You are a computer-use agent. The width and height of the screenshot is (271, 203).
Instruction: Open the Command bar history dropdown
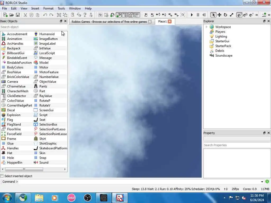(x=262, y=182)
